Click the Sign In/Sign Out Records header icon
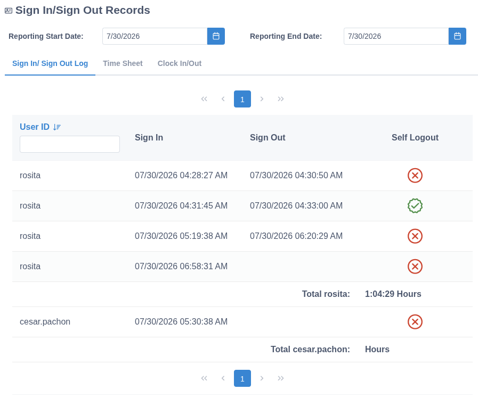 pos(9,11)
